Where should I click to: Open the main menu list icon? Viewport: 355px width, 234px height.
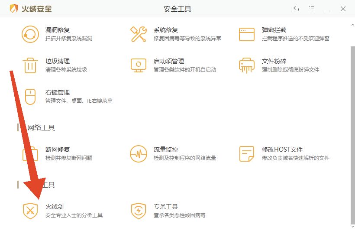pyautogui.click(x=312, y=9)
